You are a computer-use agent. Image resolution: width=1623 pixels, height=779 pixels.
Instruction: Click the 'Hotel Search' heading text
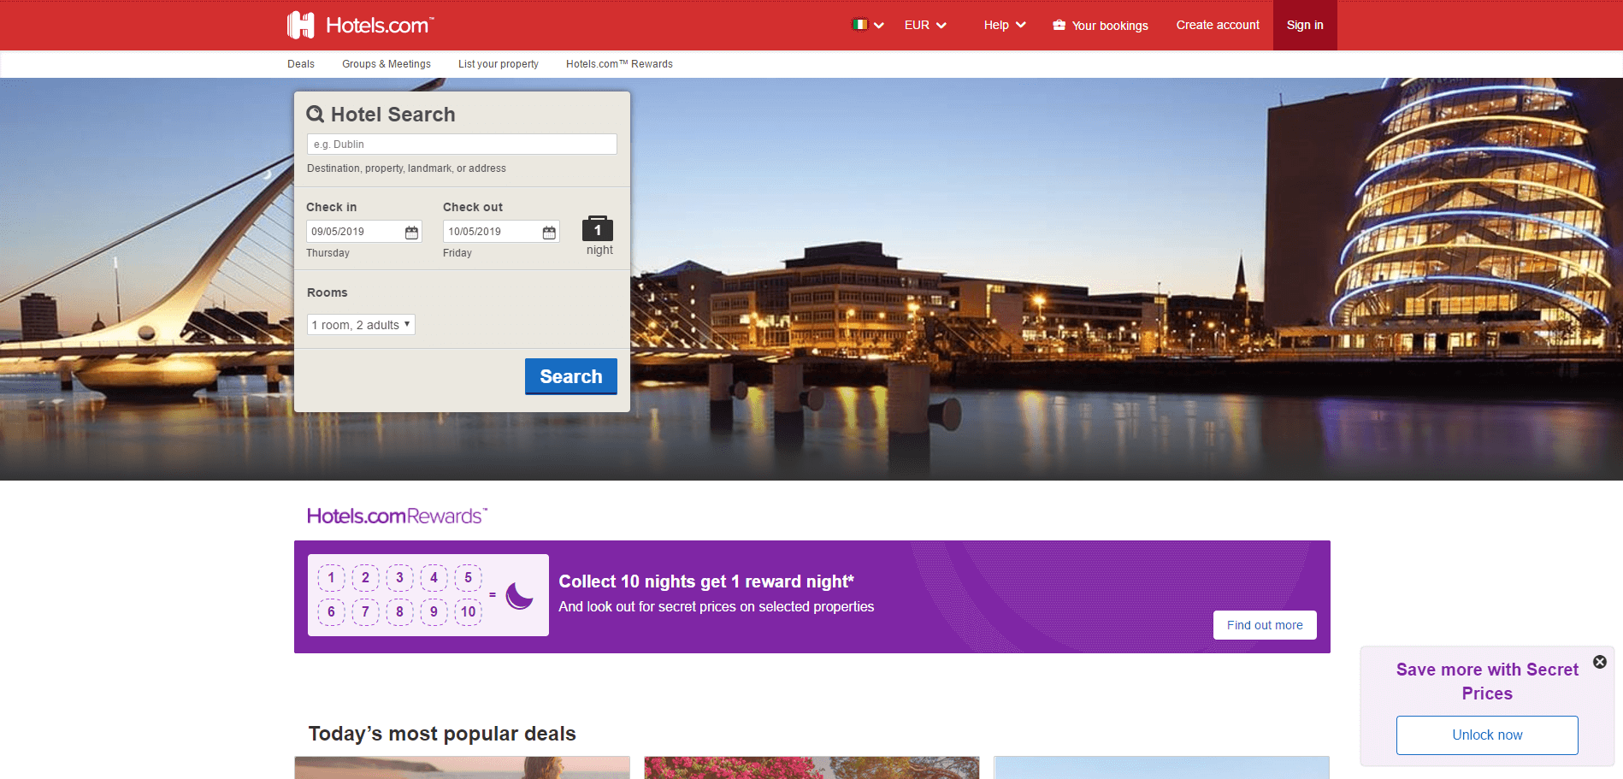coord(392,115)
